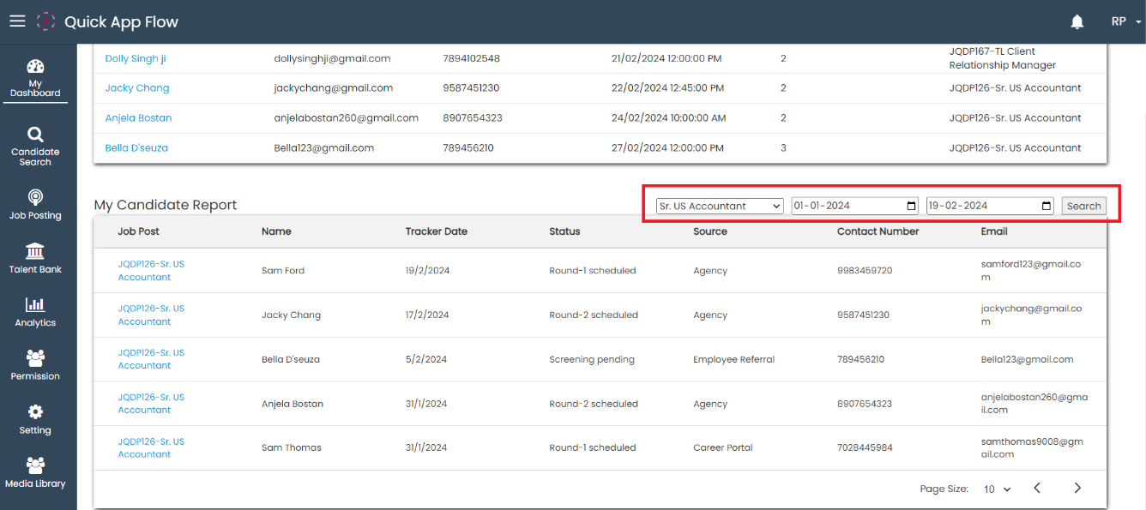Open Talent Bank from the sidebar
Screen dimensions: 1146x510
coord(35,258)
